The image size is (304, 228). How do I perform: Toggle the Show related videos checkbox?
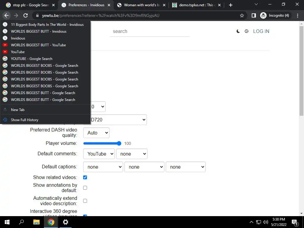tap(85, 178)
